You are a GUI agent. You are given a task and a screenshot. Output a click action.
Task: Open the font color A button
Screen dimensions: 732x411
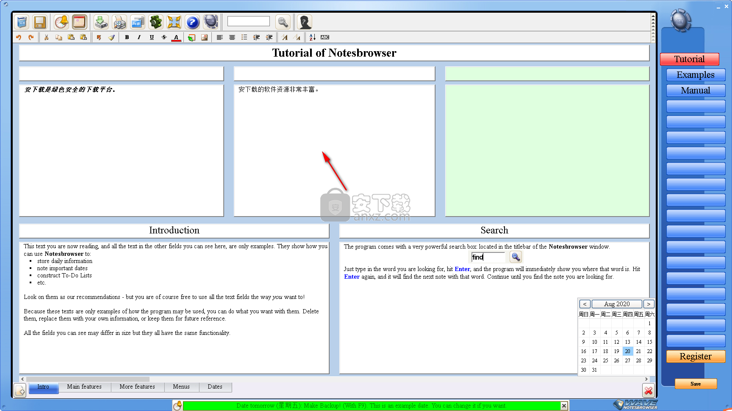click(176, 37)
